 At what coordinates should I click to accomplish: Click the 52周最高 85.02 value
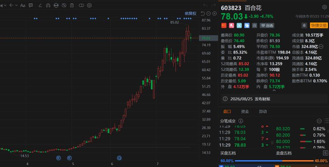[244, 64]
